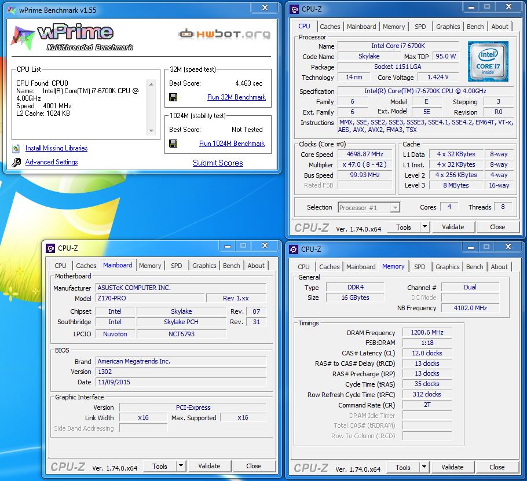Switch to Mainboard tab in CPU window
The height and width of the screenshot is (481, 527).
coord(361,27)
